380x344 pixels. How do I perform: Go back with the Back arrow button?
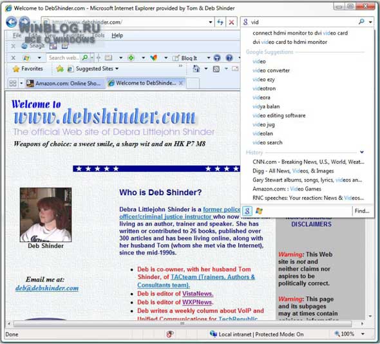pyautogui.click(x=12, y=22)
